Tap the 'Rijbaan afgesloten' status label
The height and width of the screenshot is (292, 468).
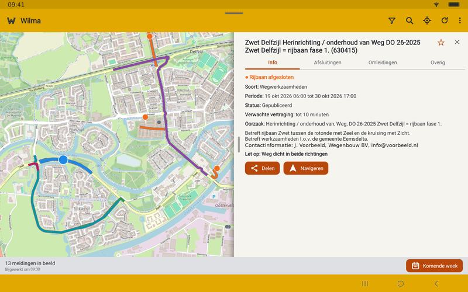270,77
